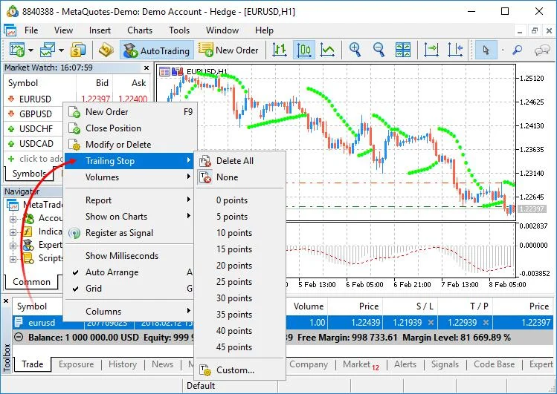Select GBPUSD symbol in Market Watch
The width and height of the screenshot is (557, 394).
click(35, 114)
